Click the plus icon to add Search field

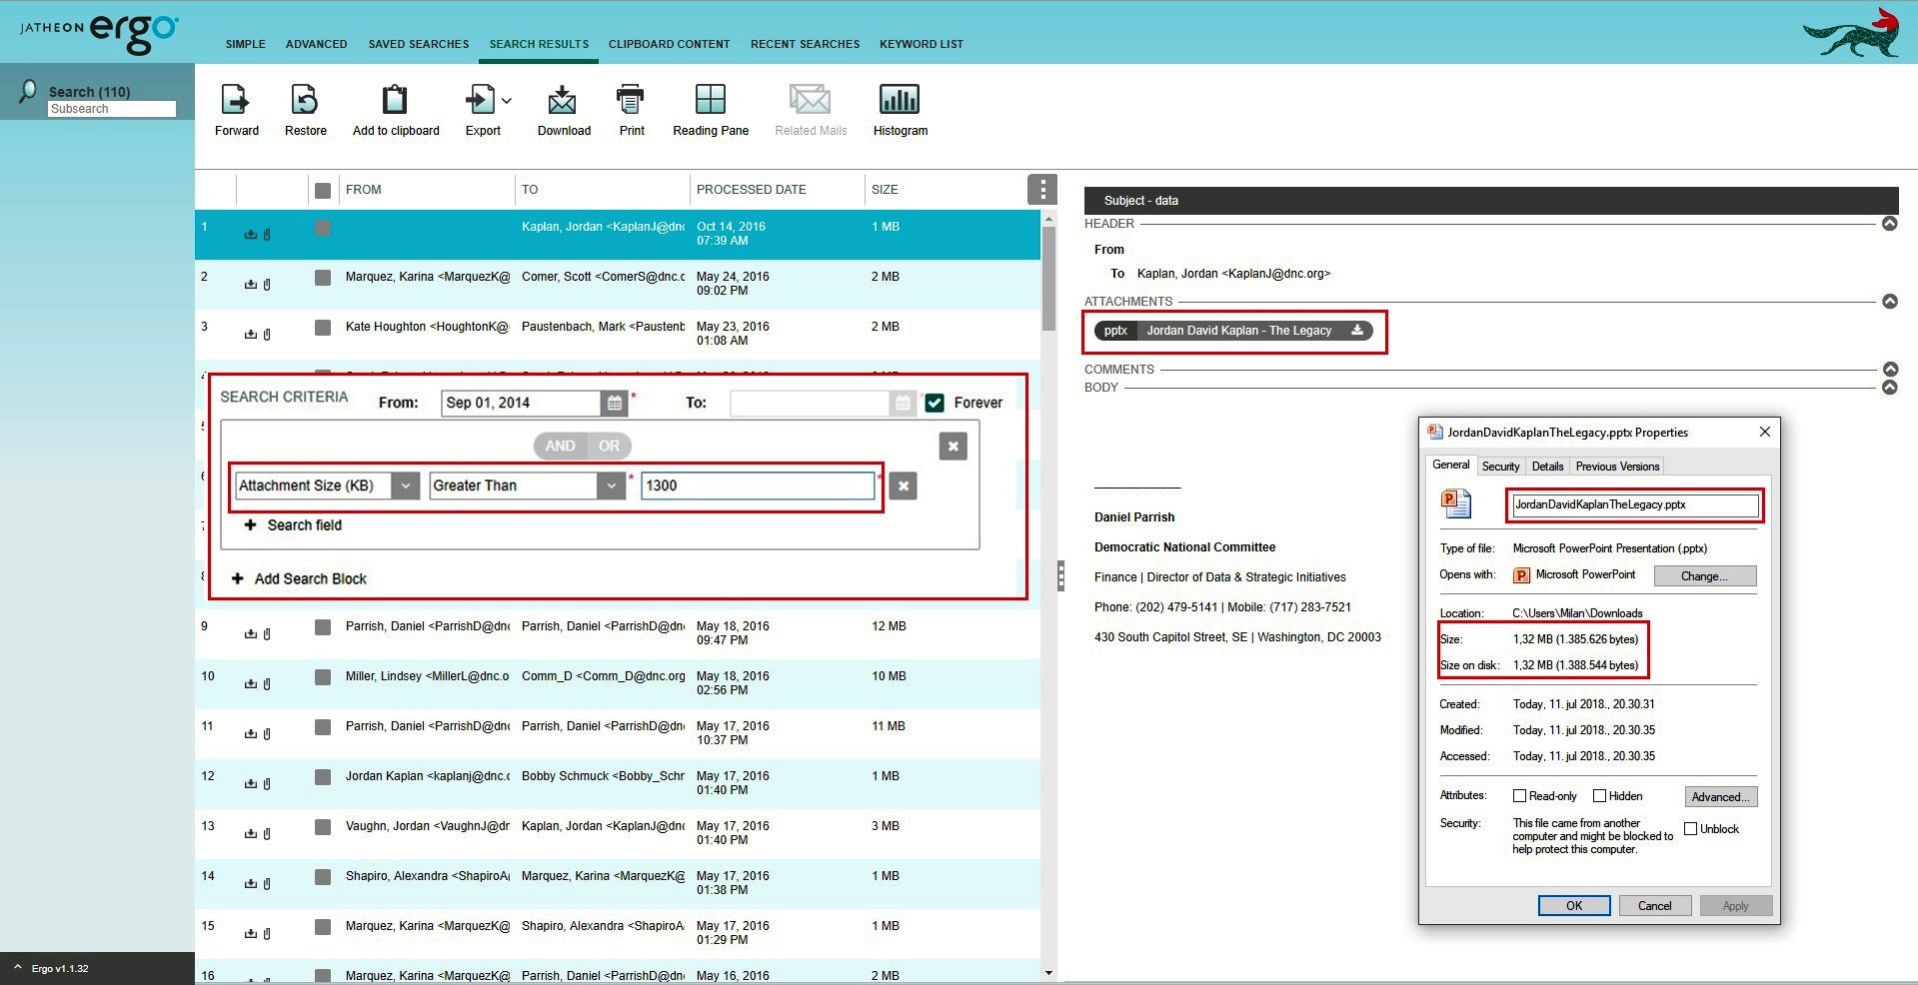(251, 524)
